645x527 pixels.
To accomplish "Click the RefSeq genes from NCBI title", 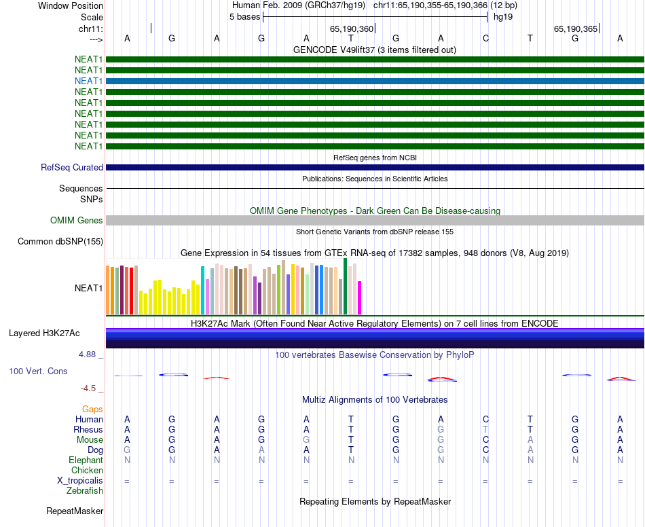I will [375, 158].
